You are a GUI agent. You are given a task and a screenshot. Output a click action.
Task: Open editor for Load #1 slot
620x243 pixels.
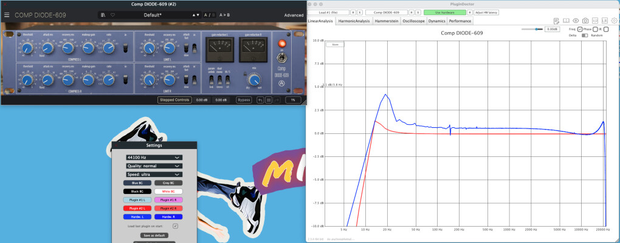[354, 13]
